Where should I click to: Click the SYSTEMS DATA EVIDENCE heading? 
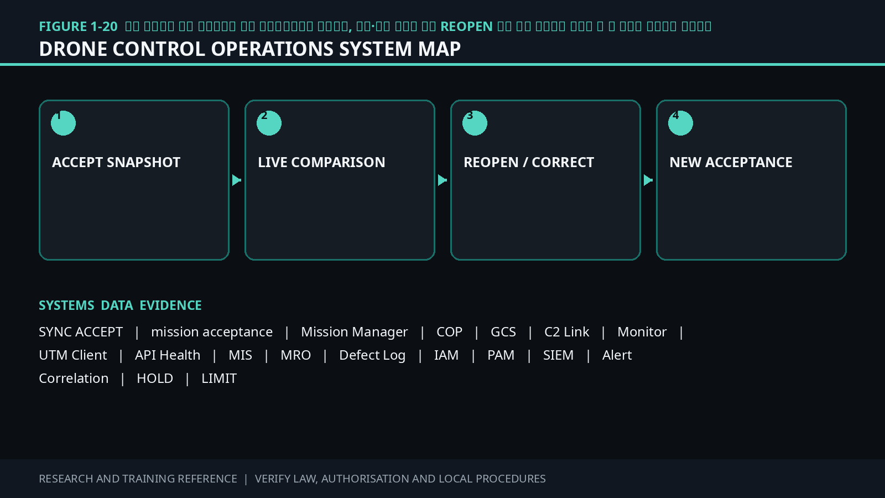(120, 305)
